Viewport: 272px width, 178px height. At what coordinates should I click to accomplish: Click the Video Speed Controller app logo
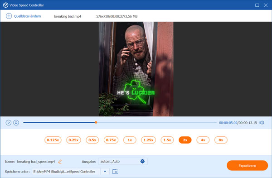pyautogui.click(x=5, y=5)
